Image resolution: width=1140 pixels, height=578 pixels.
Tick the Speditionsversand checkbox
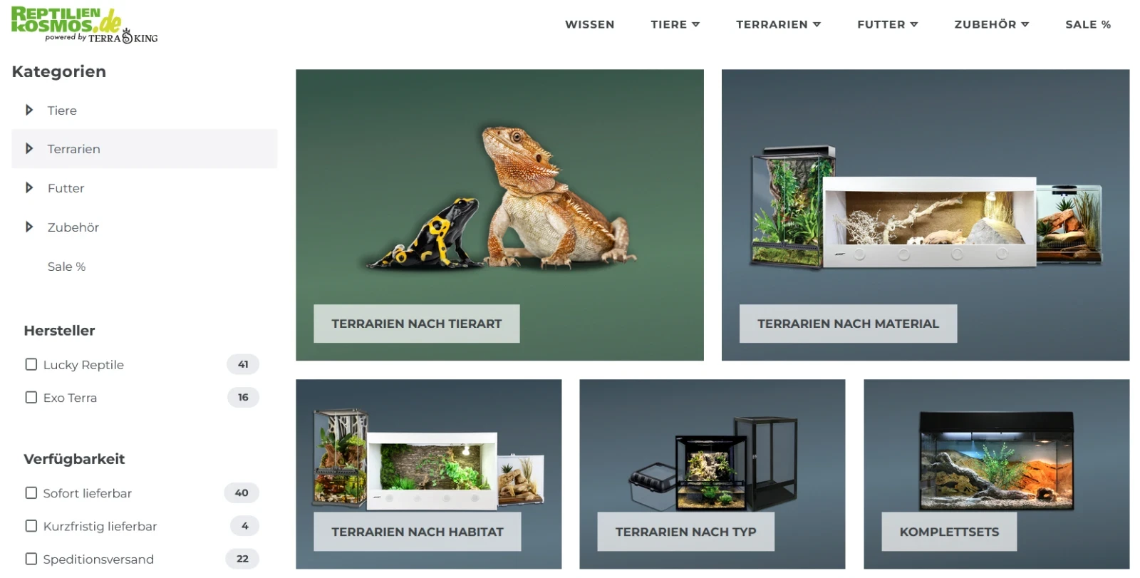(31, 559)
